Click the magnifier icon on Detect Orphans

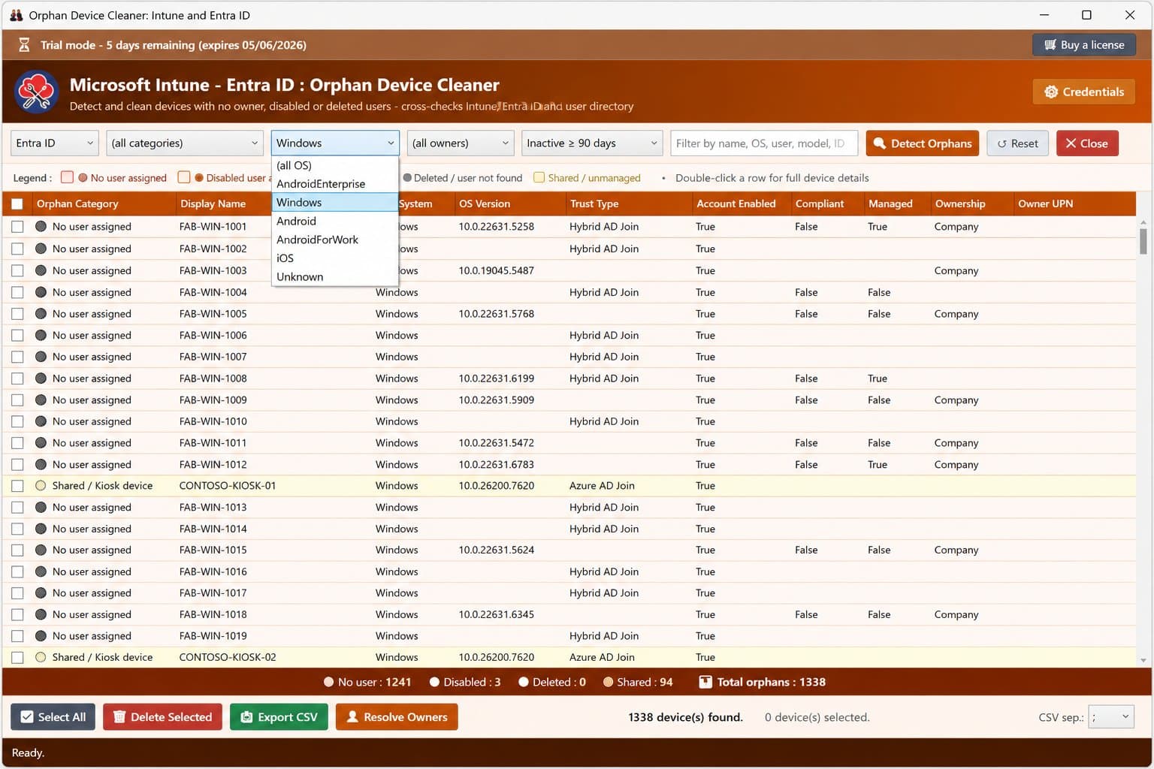[x=879, y=143]
